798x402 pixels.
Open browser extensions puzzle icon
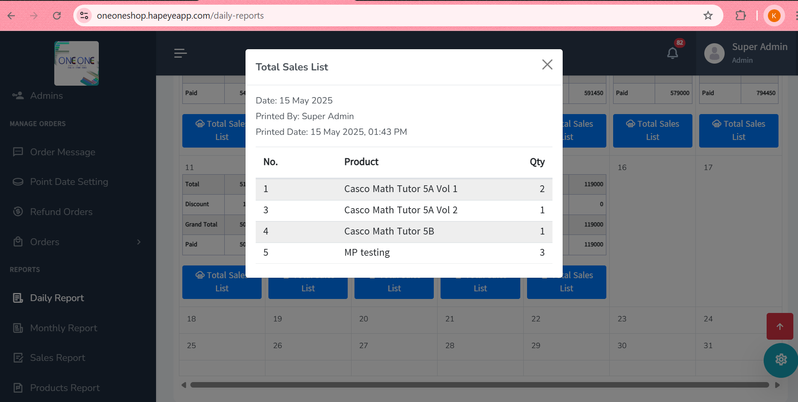[740, 16]
